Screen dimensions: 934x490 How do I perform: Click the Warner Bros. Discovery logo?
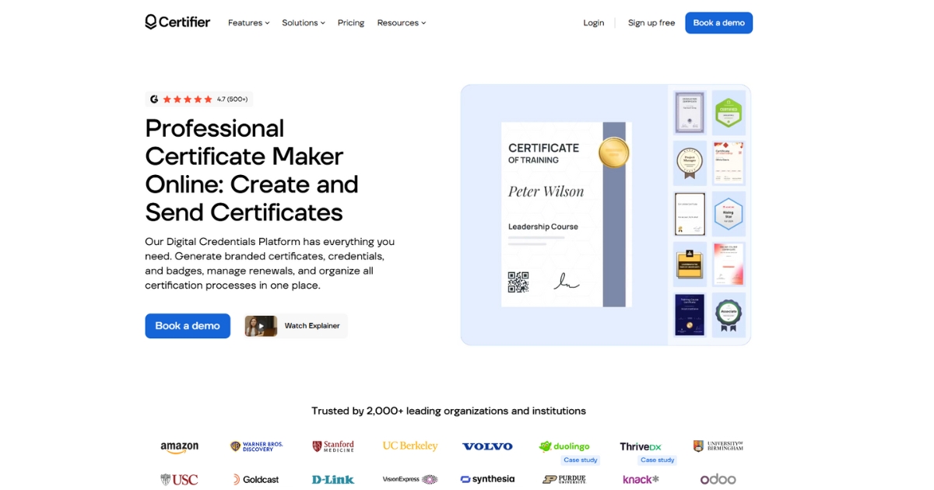point(257,446)
